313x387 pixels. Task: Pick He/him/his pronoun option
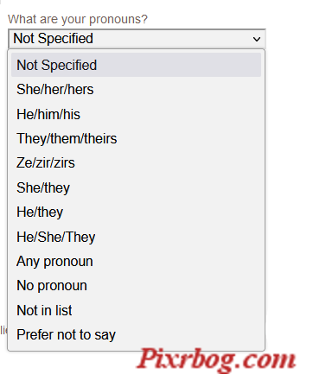136,114
